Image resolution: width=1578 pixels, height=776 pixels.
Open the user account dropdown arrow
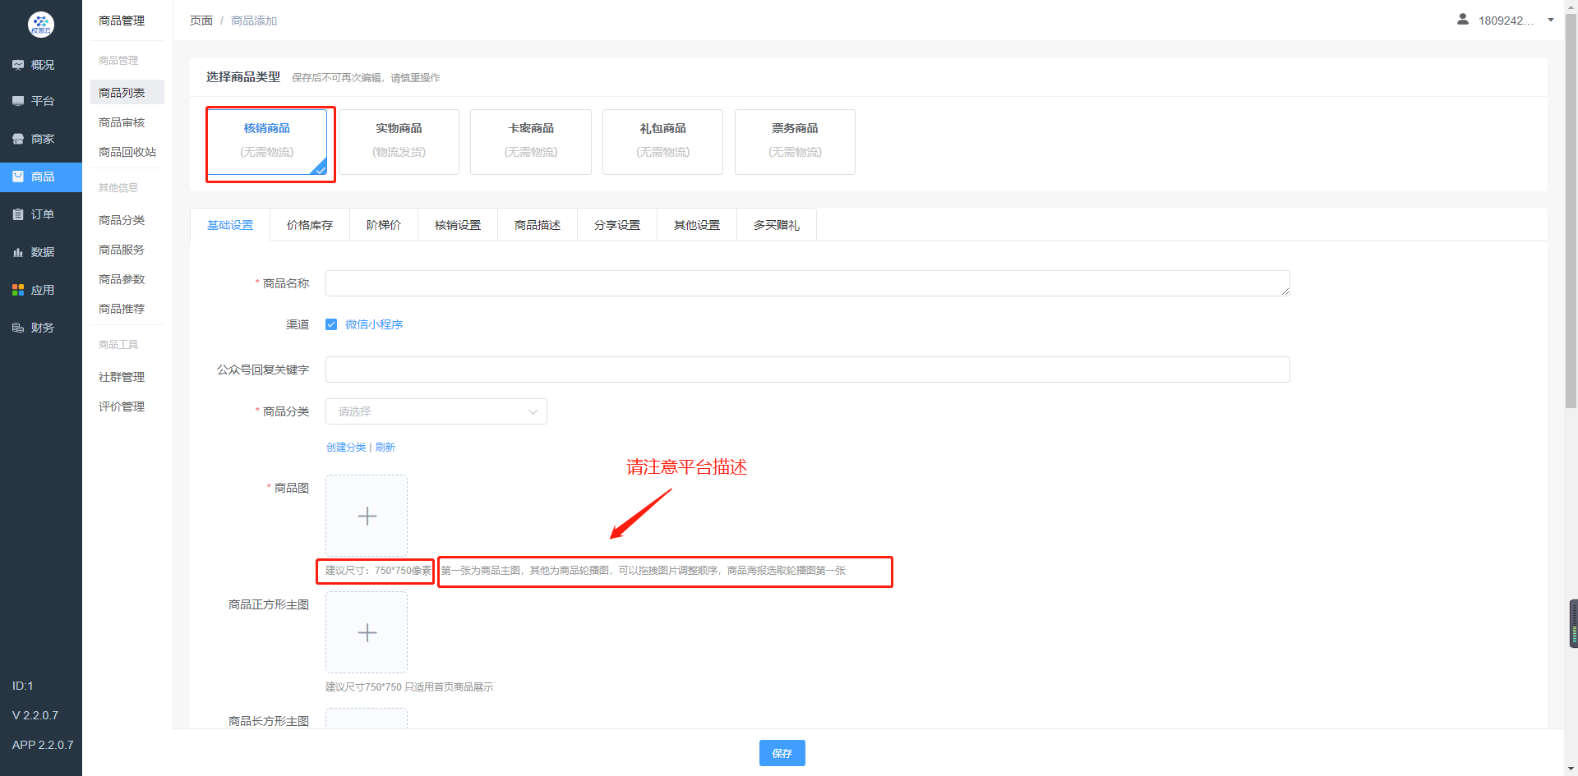(1550, 21)
